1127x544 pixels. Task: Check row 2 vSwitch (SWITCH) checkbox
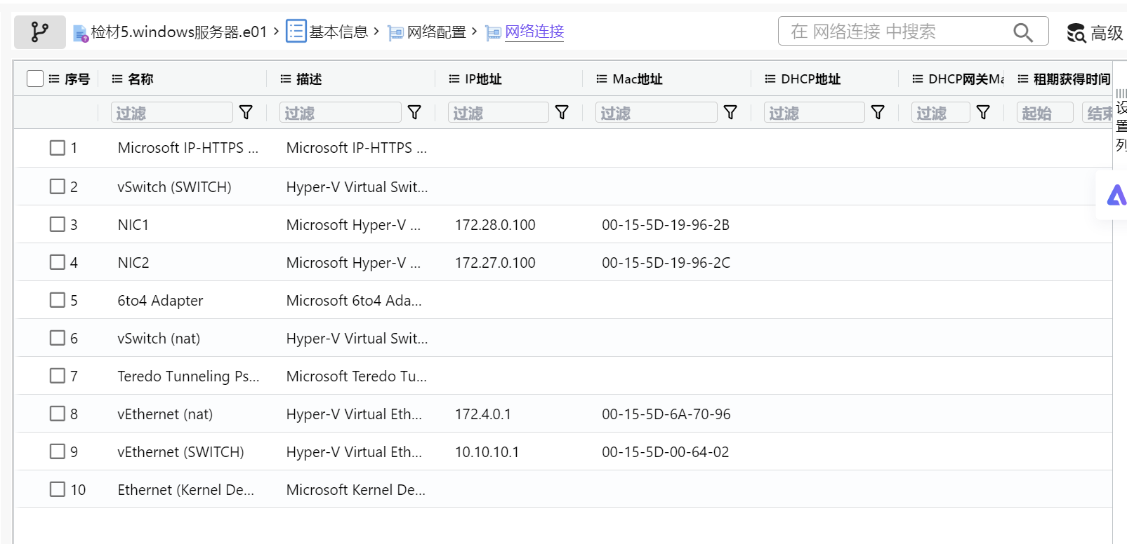point(58,186)
